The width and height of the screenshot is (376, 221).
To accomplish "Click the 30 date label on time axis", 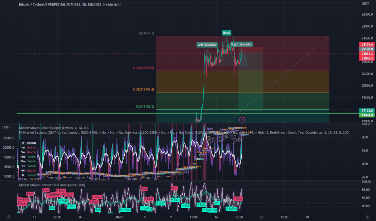I will pyautogui.click(x=307, y=217).
